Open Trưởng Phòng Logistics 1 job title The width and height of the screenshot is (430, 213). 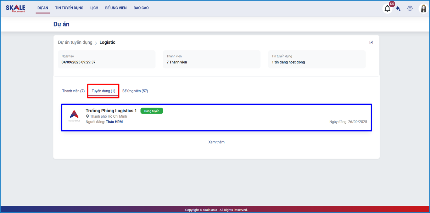pos(111,111)
